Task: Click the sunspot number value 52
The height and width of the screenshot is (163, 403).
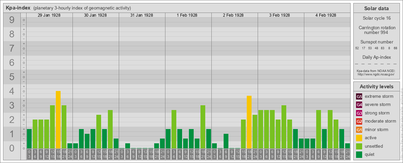Action: point(357,48)
